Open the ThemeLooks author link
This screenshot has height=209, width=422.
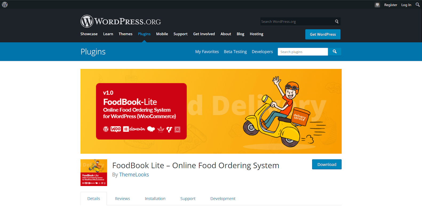(134, 175)
